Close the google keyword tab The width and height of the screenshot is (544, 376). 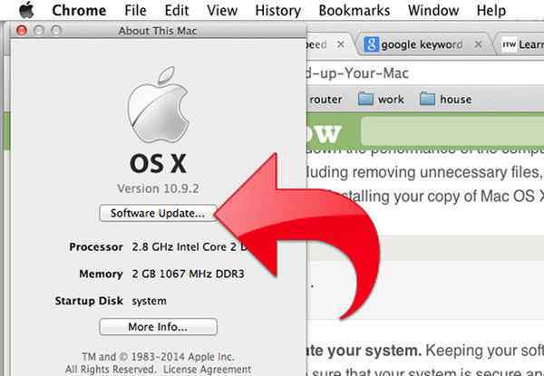(478, 44)
